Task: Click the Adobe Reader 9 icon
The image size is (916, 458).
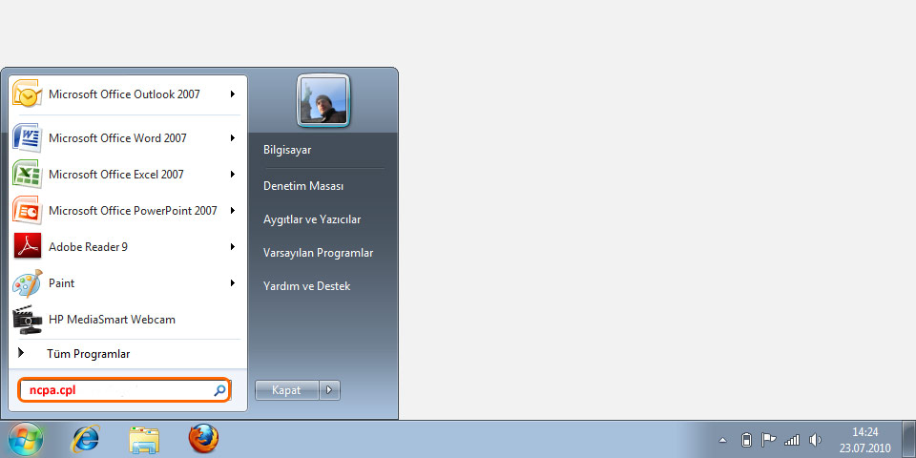Action: coord(27,246)
